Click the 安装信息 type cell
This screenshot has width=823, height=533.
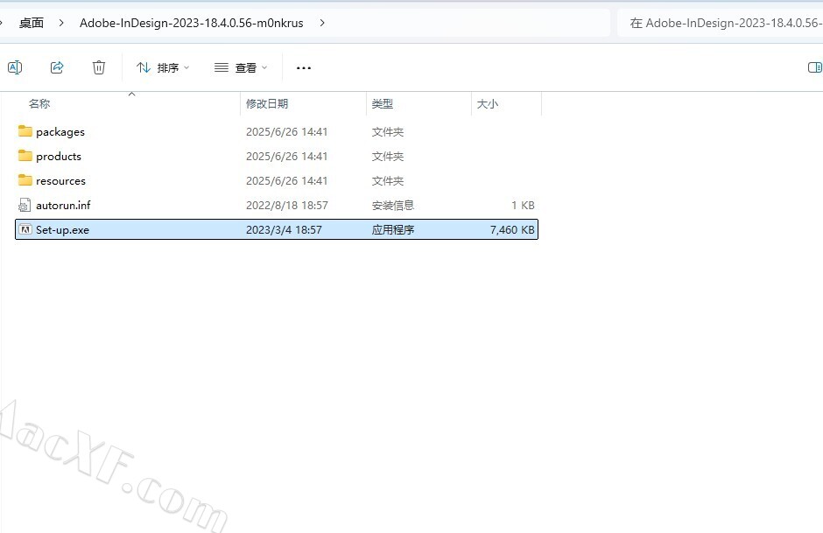click(393, 205)
